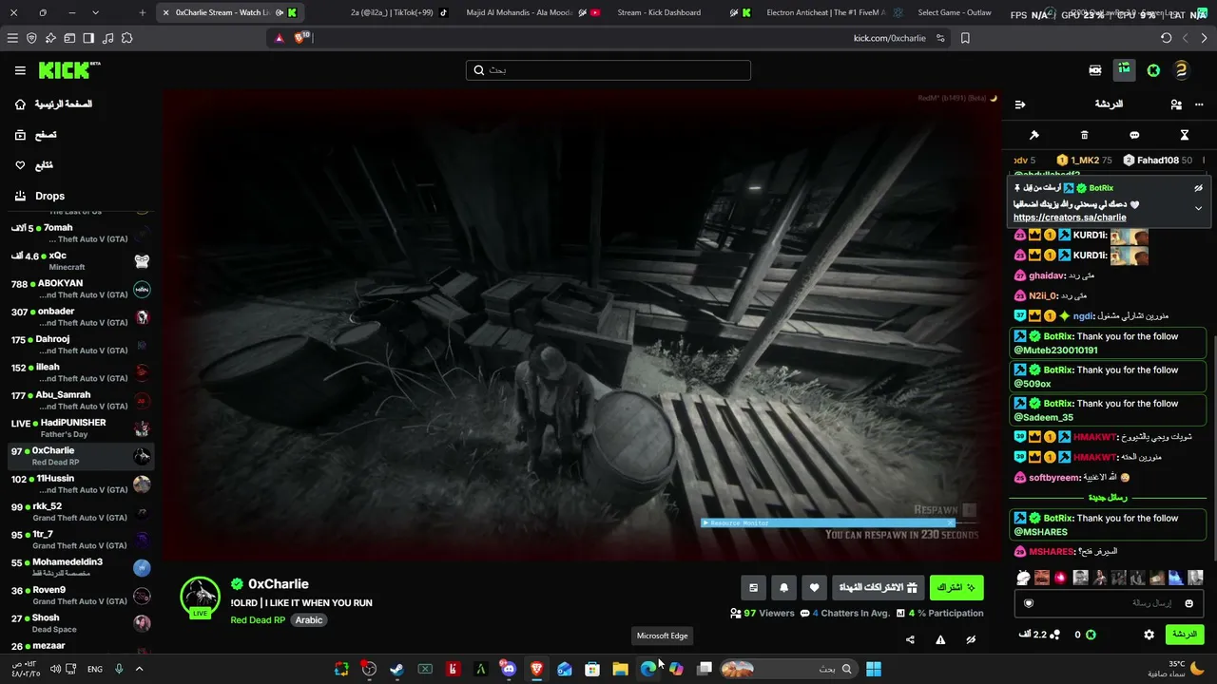The width and height of the screenshot is (1217, 684).
Task: Click the Brave shields icon in address bar
Action: [302, 38]
